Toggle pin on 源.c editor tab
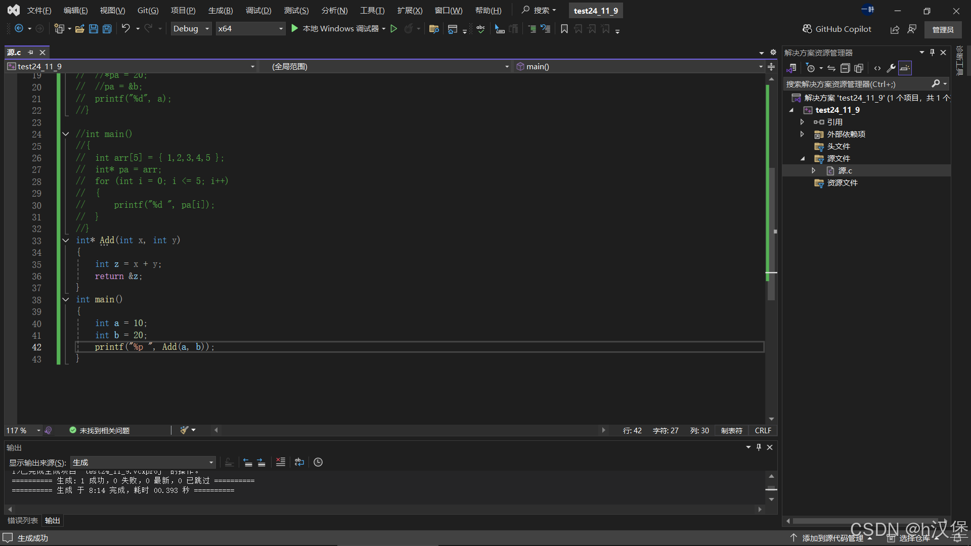The image size is (971, 546). click(x=31, y=53)
